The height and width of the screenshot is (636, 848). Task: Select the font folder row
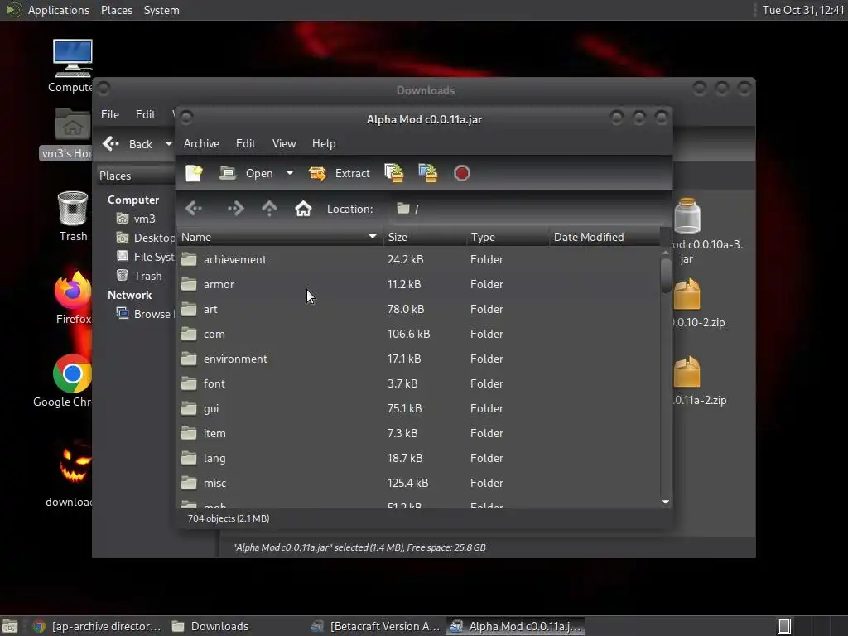pyautogui.click(x=418, y=384)
